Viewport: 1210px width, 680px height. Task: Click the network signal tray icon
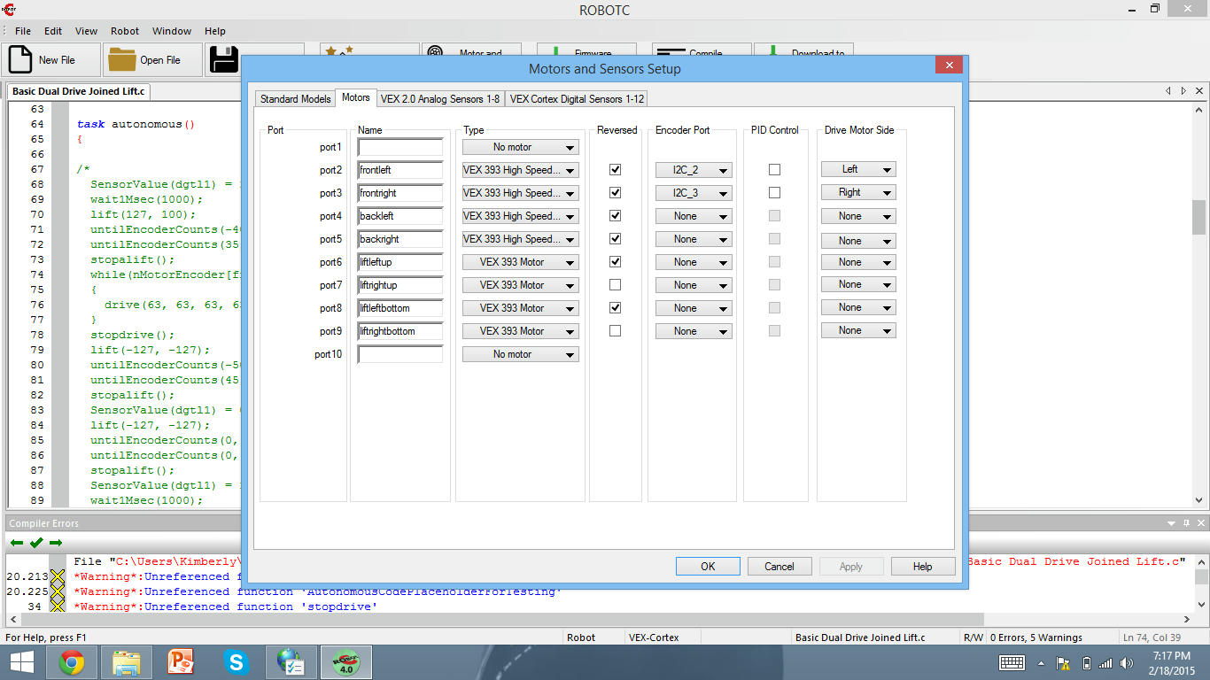[x=1105, y=663]
